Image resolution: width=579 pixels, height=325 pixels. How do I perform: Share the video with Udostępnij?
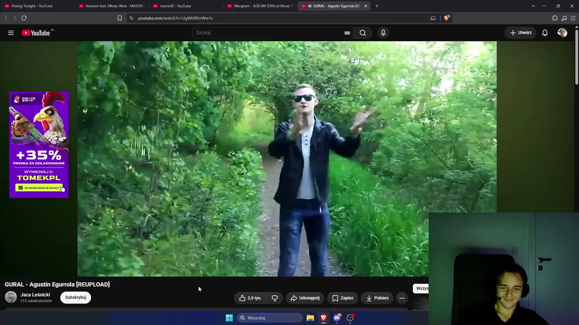pyautogui.click(x=305, y=298)
